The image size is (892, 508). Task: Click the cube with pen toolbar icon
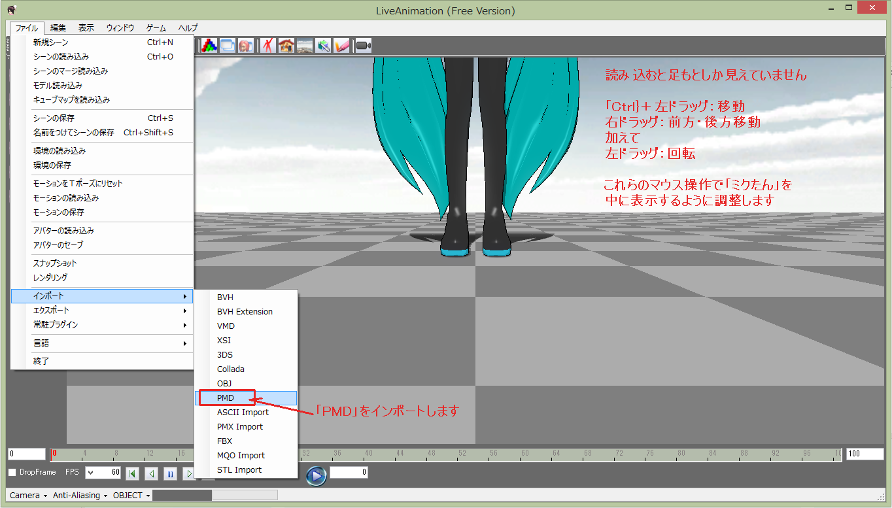click(x=323, y=45)
